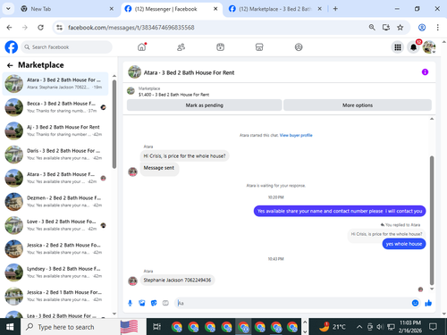The width and height of the screenshot is (447, 335).
Task: Open the Reels video icon
Action: 220,47
